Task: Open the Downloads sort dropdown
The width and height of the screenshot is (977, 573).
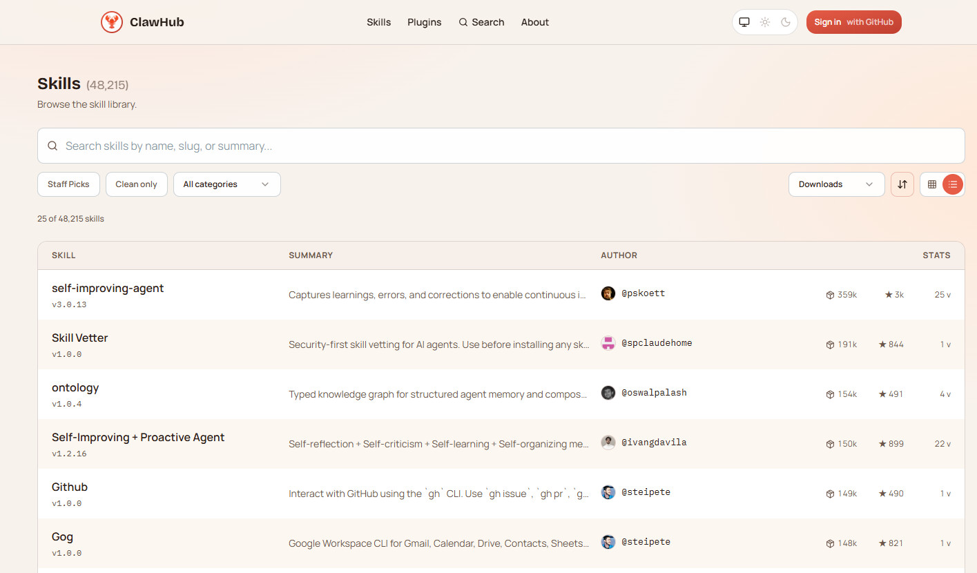Action: pos(836,184)
